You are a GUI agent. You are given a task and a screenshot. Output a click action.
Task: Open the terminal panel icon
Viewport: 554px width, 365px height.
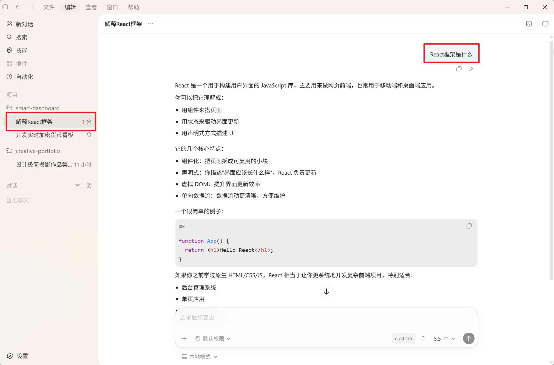[x=529, y=24]
